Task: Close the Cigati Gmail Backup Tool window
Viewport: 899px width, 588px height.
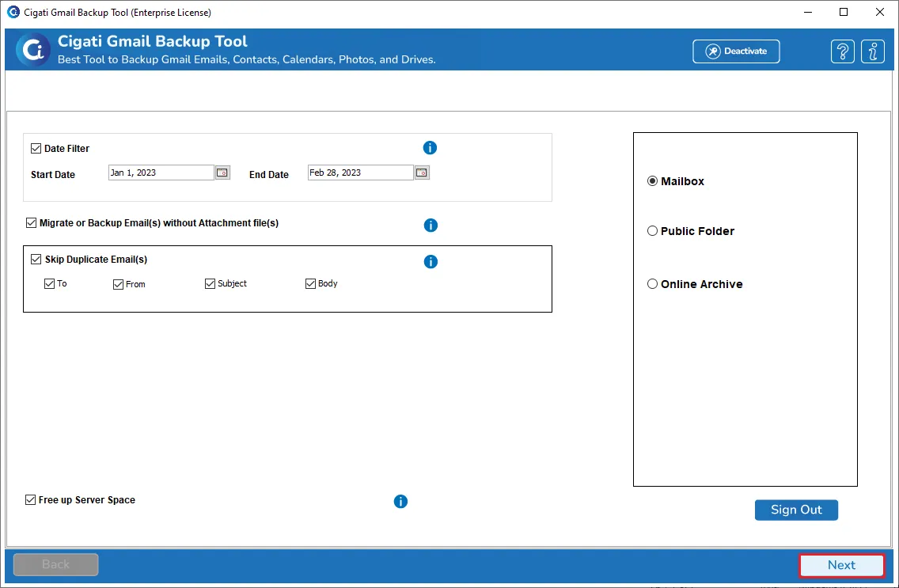Action: point(880,12)
